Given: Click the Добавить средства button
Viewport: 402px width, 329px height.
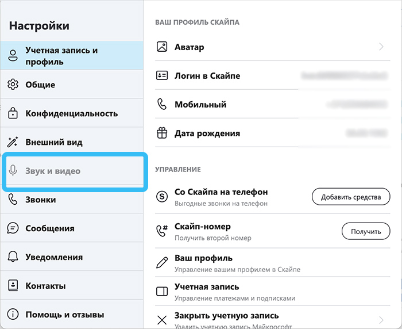Looking at the screenshot, I should pos(351,197).
